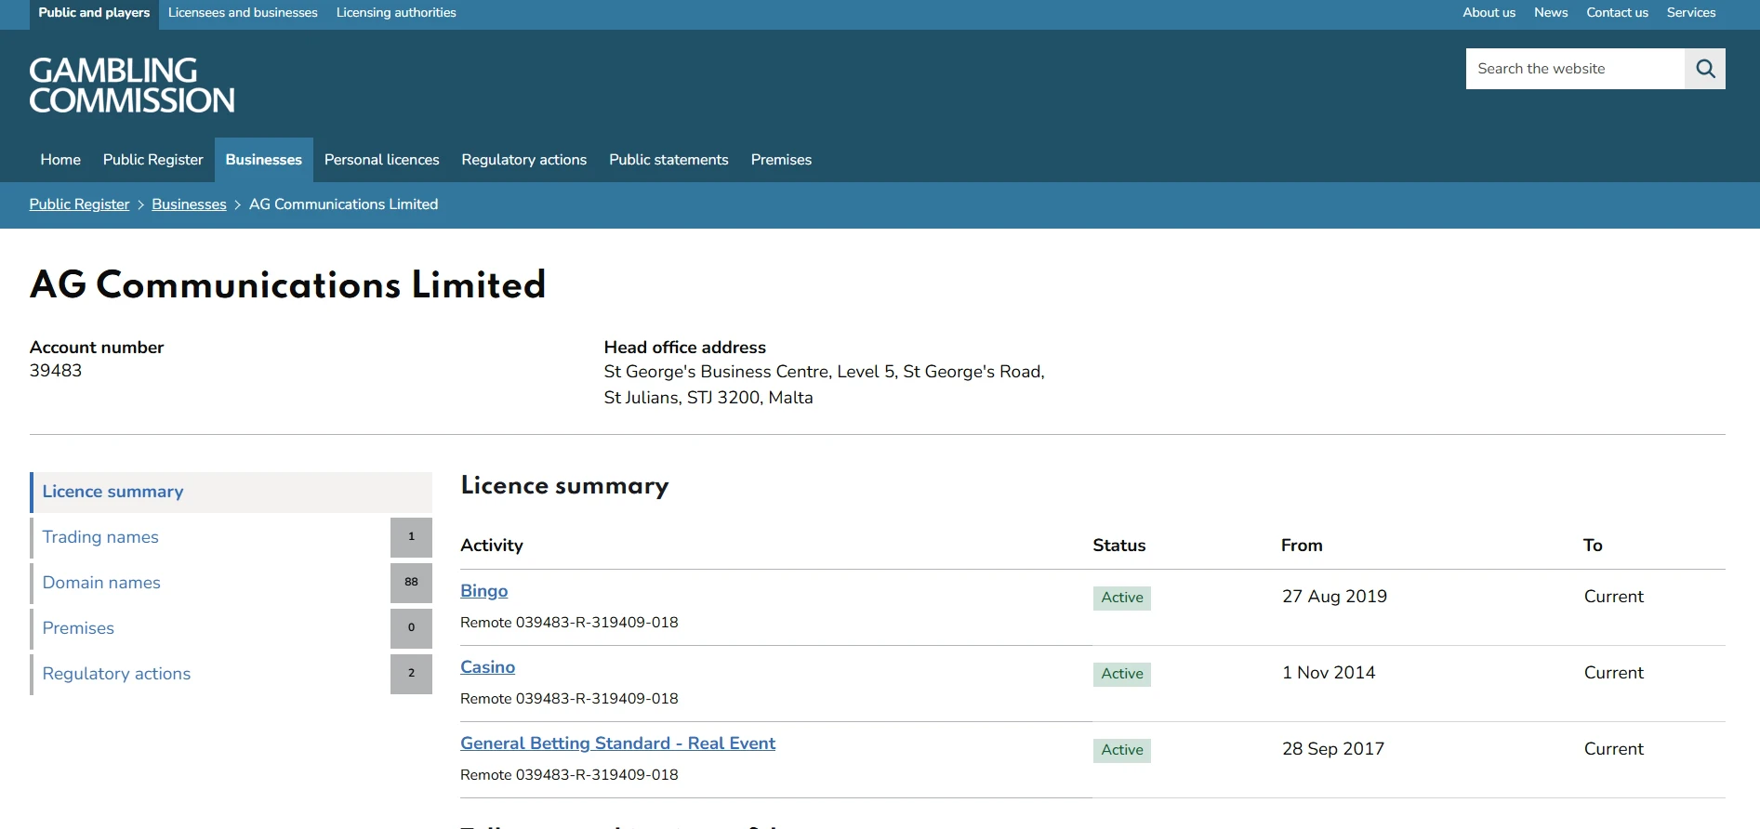Open the About us link
Screen dimensions: 1760x829
click(x=1489, y=13)
